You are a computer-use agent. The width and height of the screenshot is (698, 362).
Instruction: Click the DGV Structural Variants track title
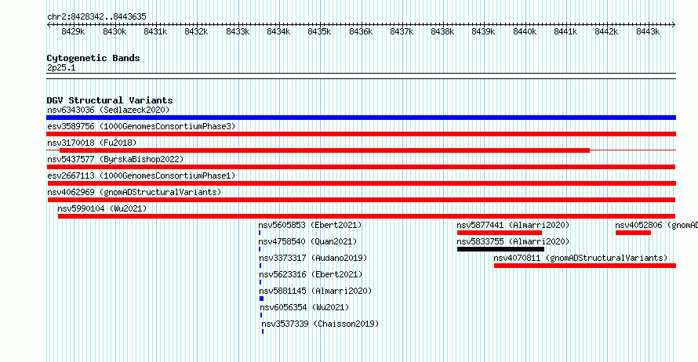[110, 100]
